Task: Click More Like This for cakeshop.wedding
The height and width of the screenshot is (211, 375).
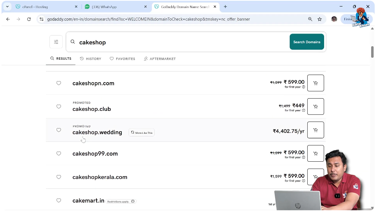Action: coord(142,133)
